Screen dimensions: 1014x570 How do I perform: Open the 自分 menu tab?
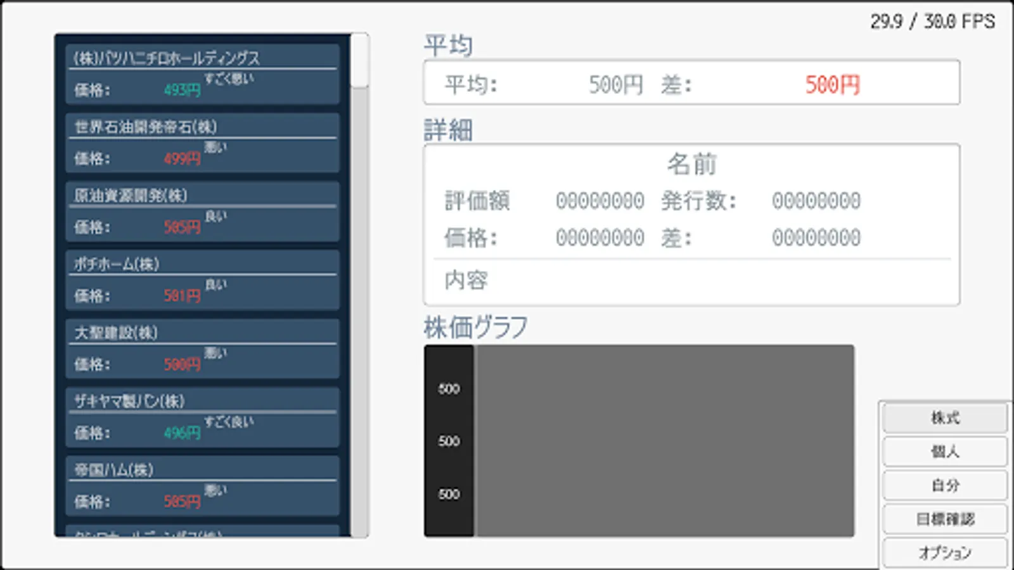tap(945, 486)
